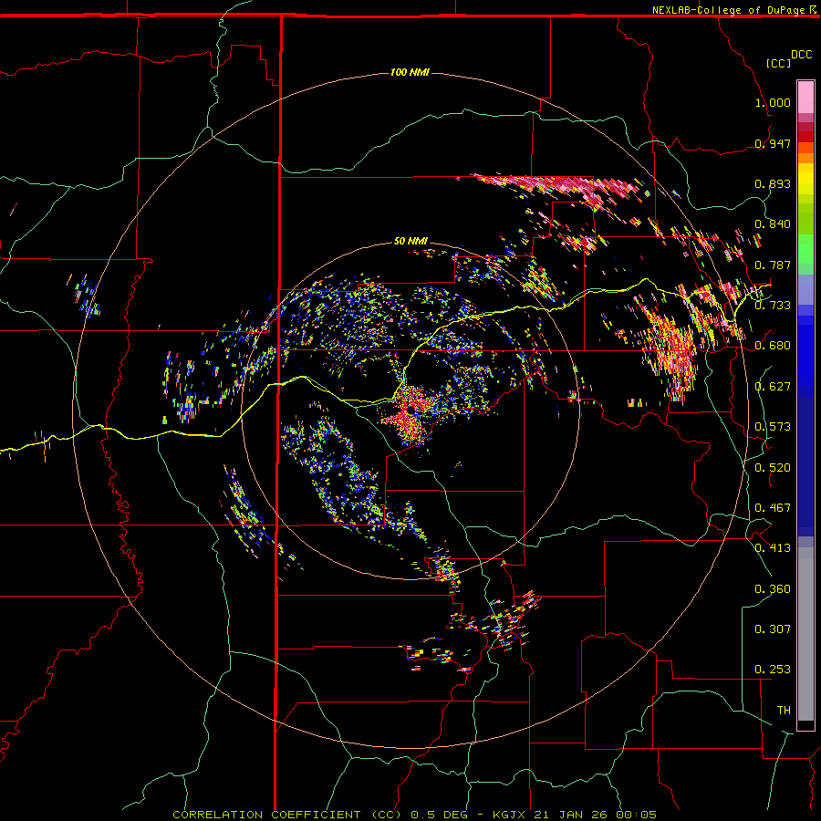Click the 50 NMI range ring label
Viewport: 821px width, 821px height.
410,241
